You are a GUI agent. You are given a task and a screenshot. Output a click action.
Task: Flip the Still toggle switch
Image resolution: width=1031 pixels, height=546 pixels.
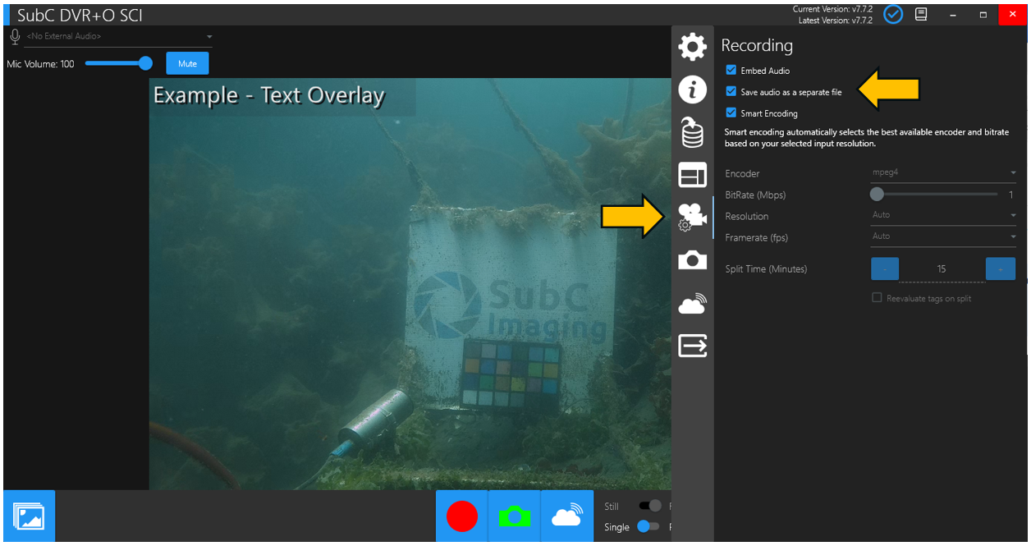650,507
